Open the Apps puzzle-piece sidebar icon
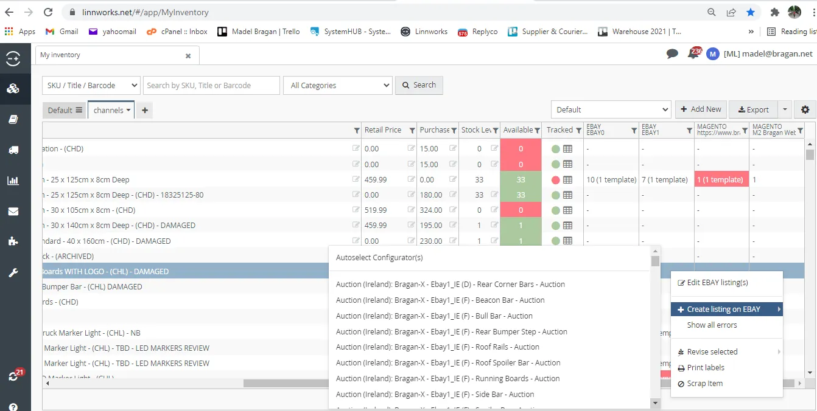Screen dimensions: 817x411 (13, 241)
